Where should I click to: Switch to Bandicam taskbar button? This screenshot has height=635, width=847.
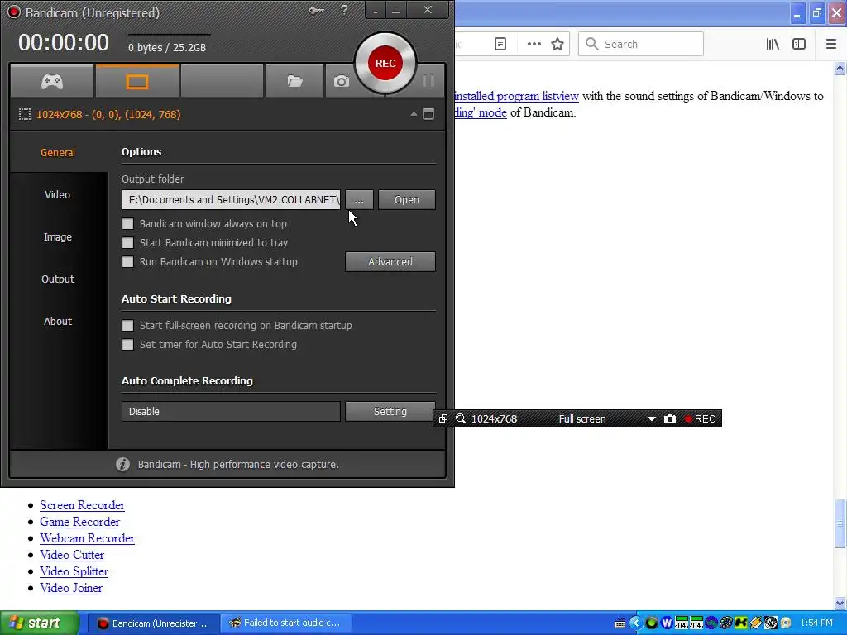[x=153, y=623]
